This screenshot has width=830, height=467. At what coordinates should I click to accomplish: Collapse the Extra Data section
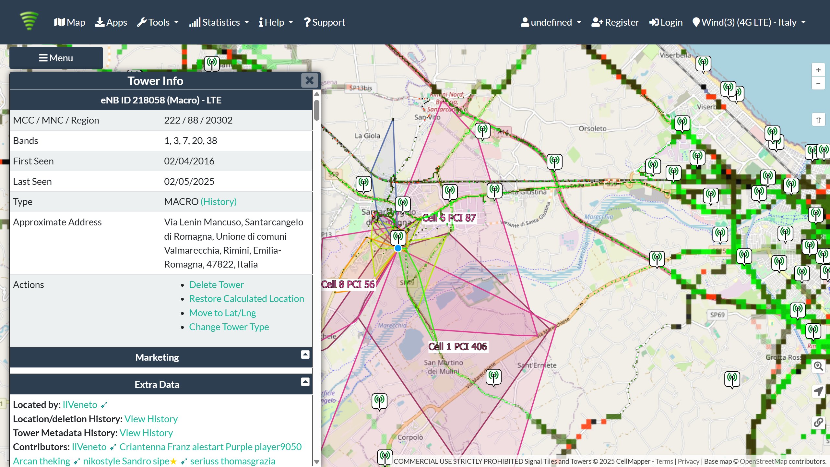pos(305,382)
